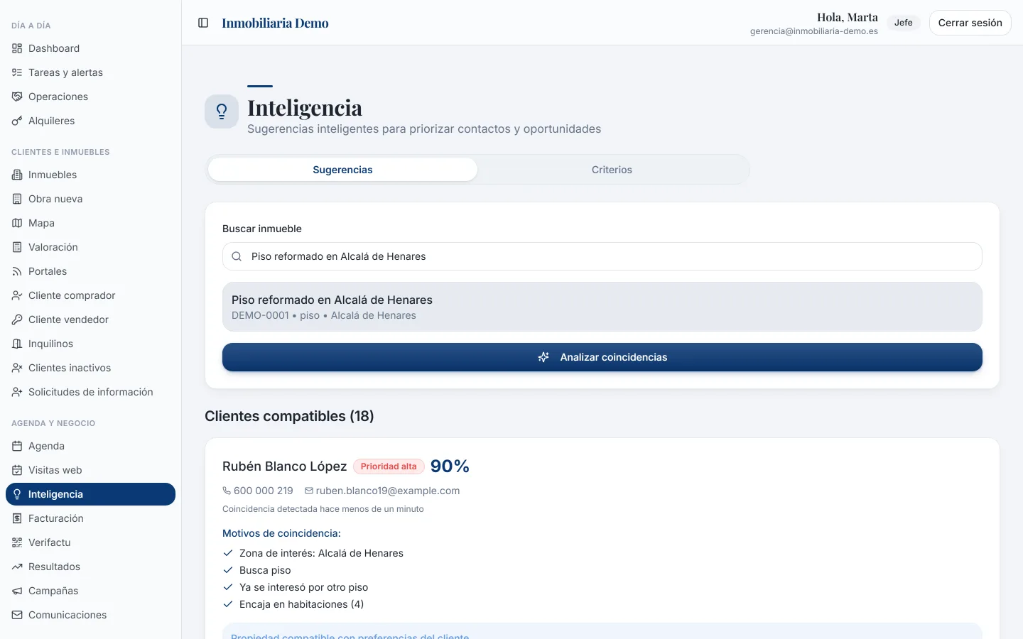
Task: Go to Solicitudes de información
Action: click(x=90, y=392)
